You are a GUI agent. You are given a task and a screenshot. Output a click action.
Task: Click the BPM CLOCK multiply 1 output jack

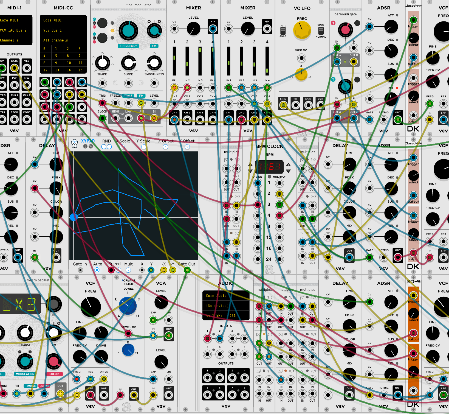click(279, 183)
